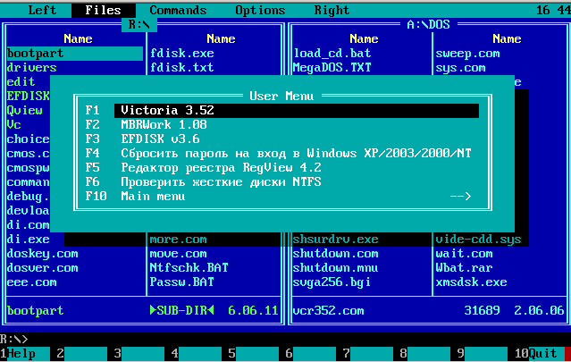Open the Right menu
571x362 pixels.
click(x=332, y=10)
